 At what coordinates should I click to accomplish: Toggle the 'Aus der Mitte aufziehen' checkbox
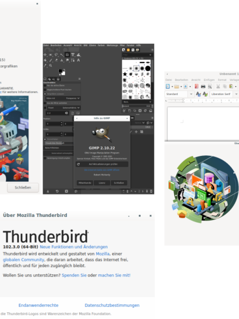pos(45,103)
